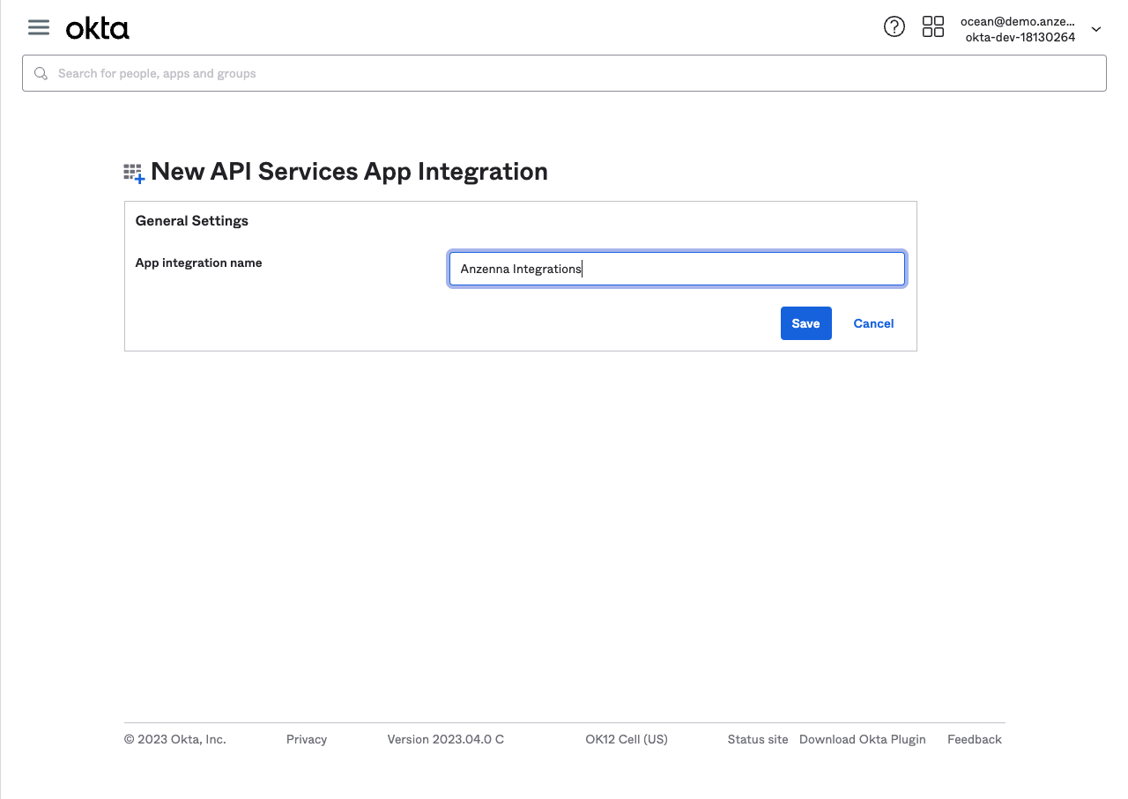Open the Privacy link in footer

pyautogui.click(x=307, y=739)
